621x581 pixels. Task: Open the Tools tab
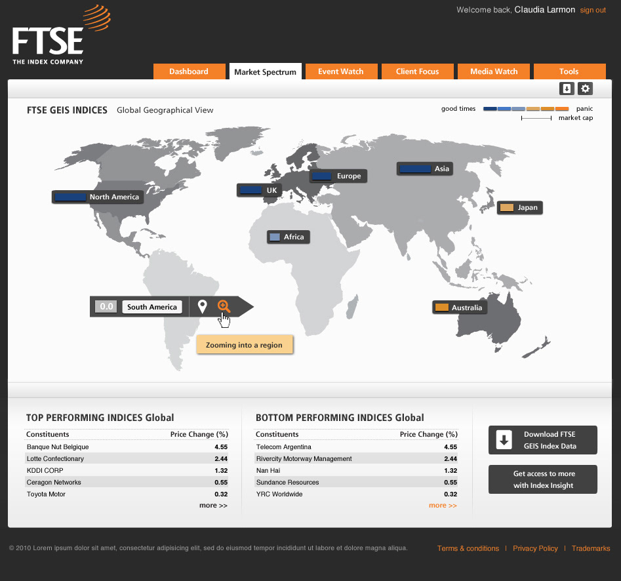click(x=569, y=71)
